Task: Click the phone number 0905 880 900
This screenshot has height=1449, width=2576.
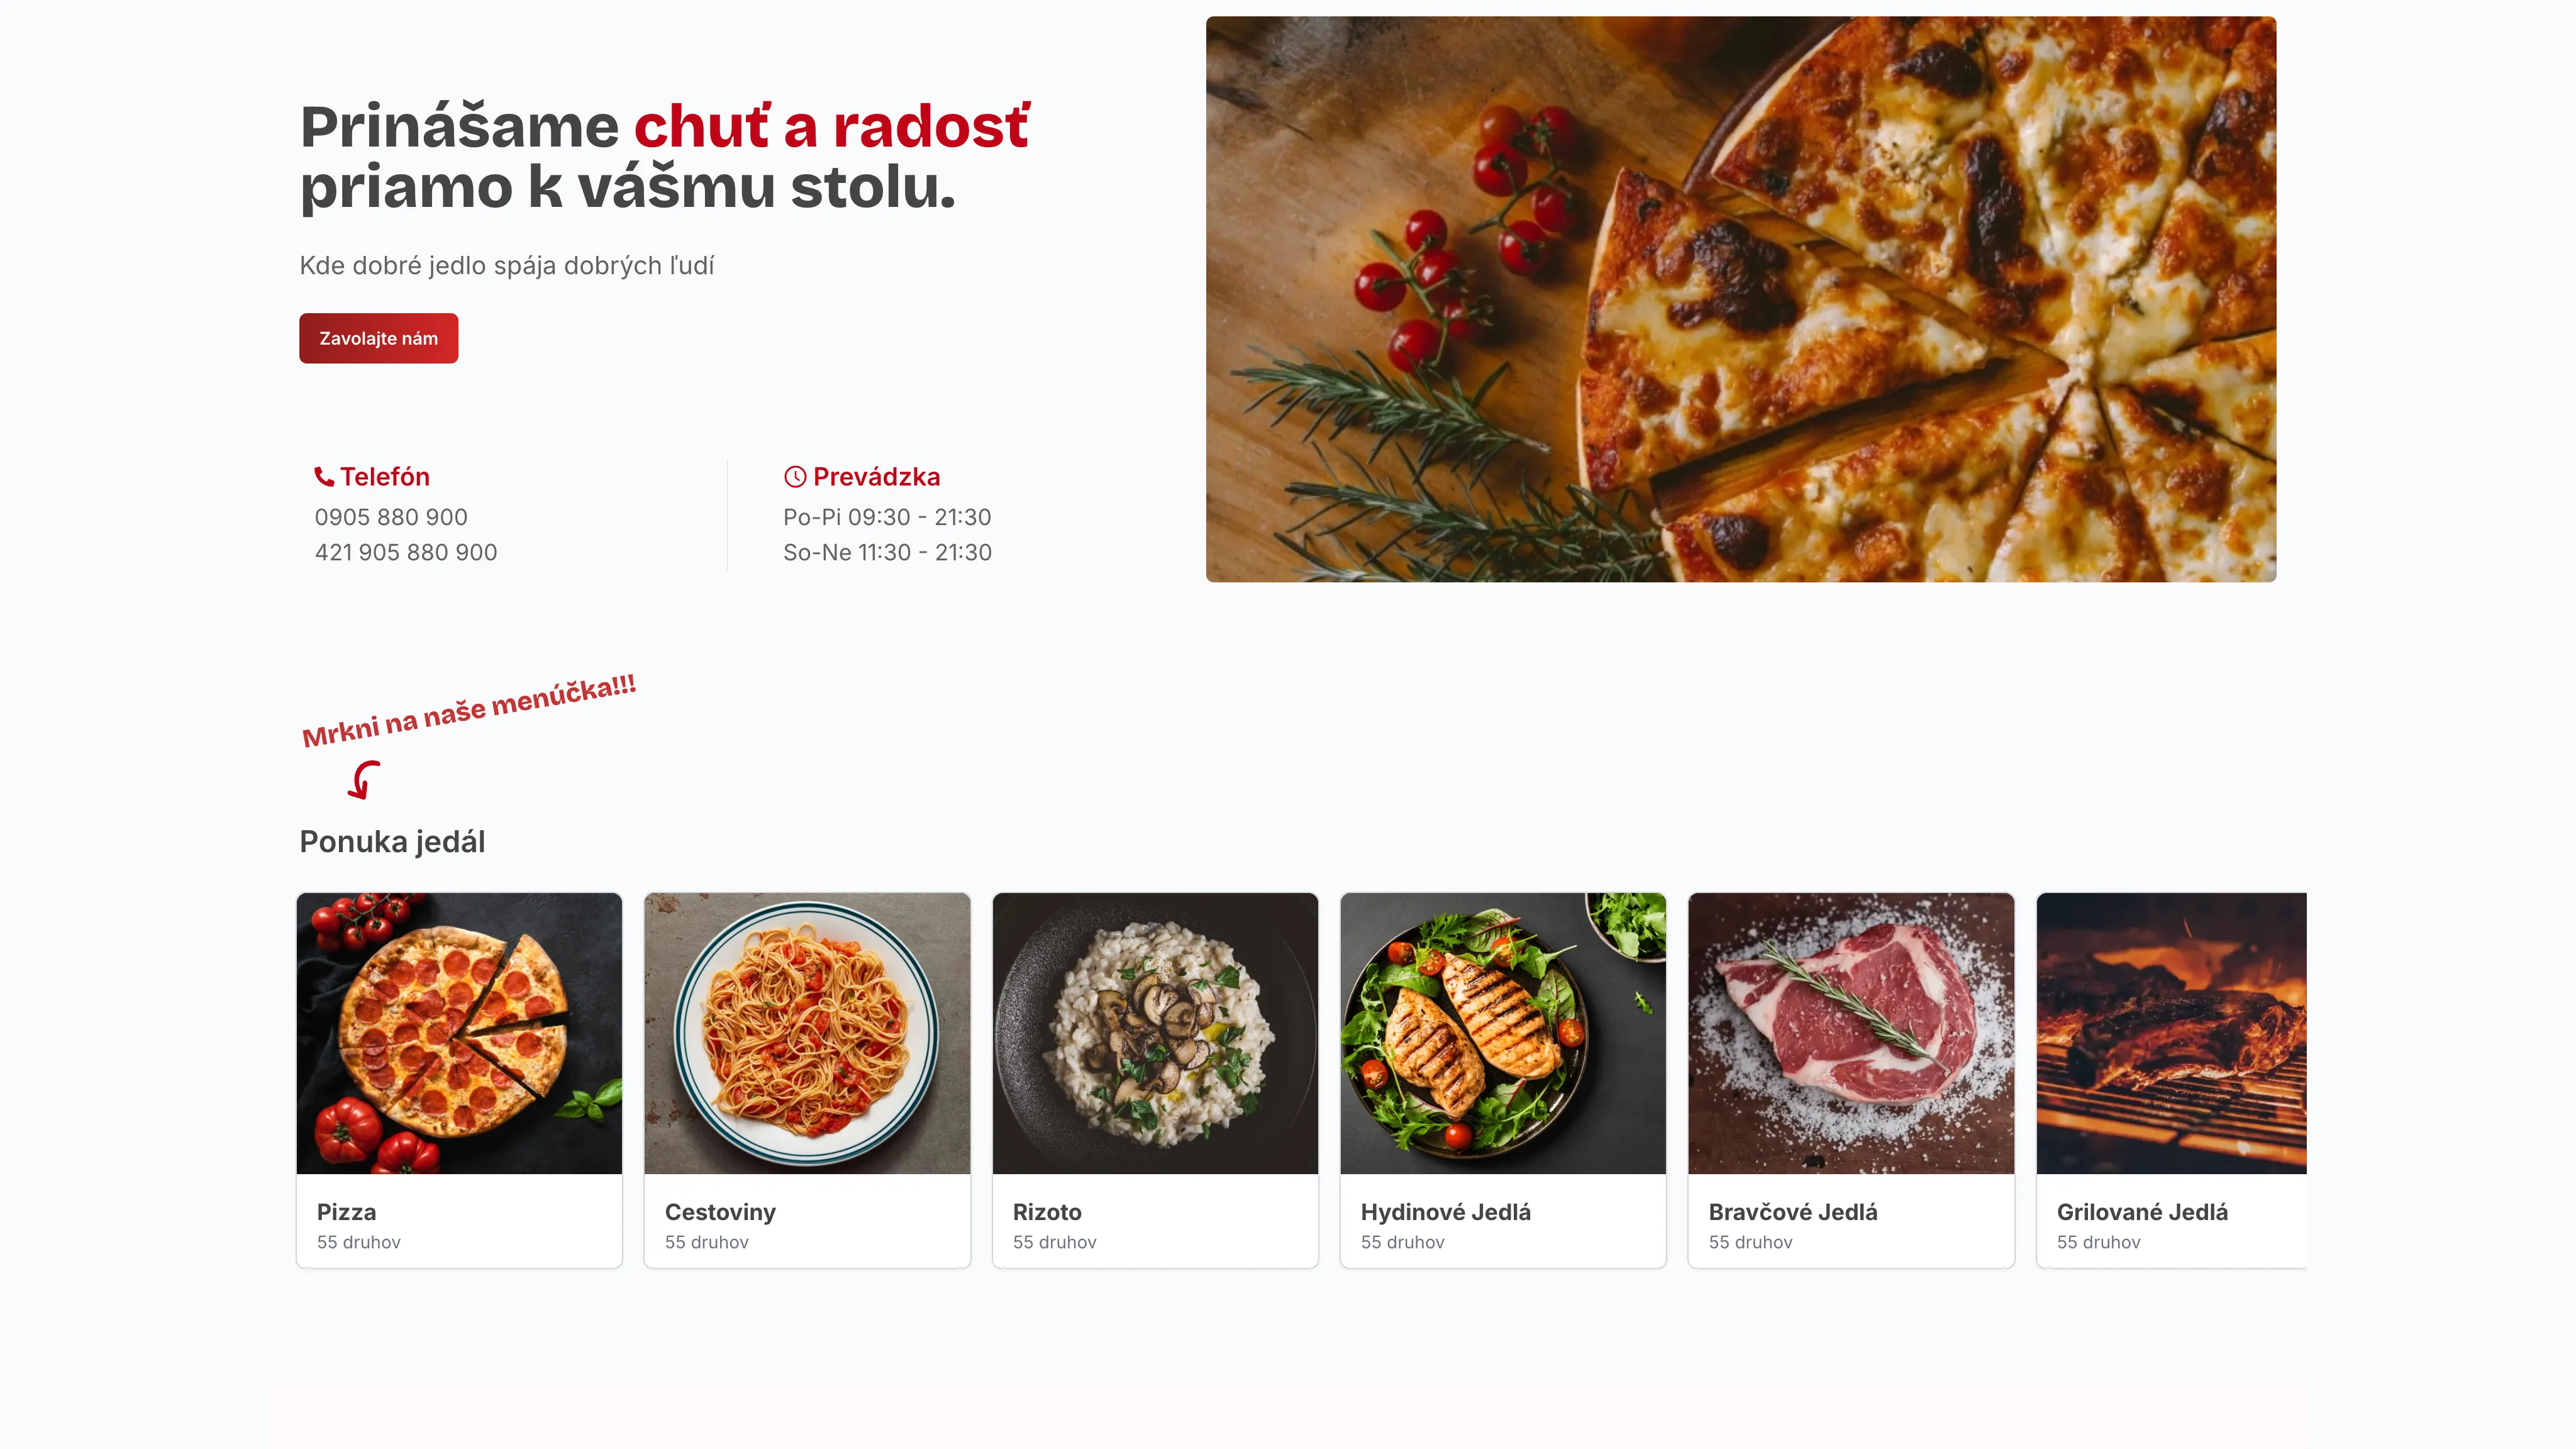Action: pyautogui.click(x=391, y=517)
